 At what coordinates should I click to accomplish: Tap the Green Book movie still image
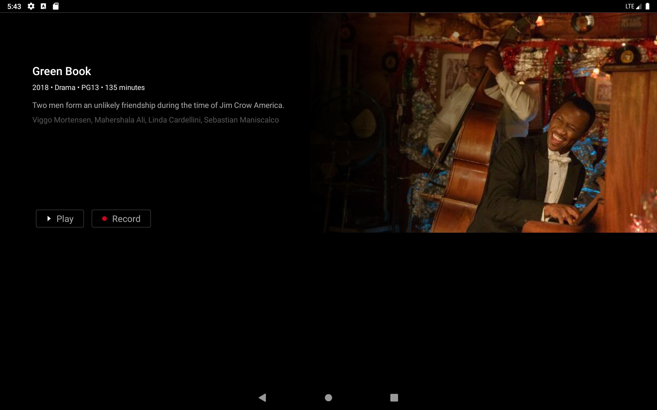coord(483,122)
